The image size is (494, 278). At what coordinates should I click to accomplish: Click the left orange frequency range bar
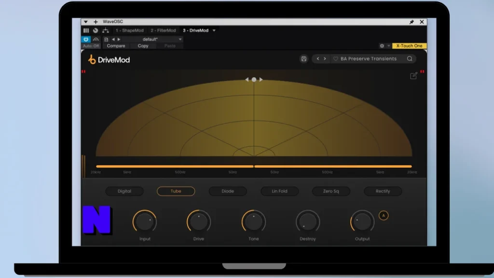(x=175, y=166)
